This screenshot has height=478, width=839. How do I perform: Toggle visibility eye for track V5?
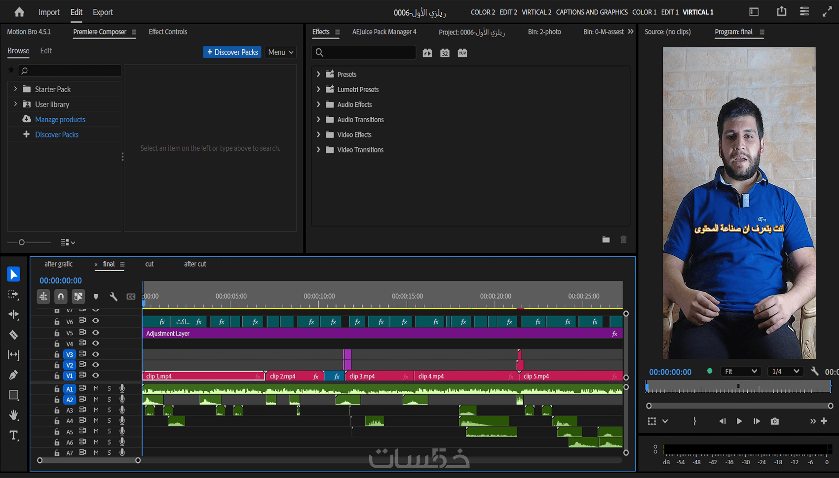(96, 333)
